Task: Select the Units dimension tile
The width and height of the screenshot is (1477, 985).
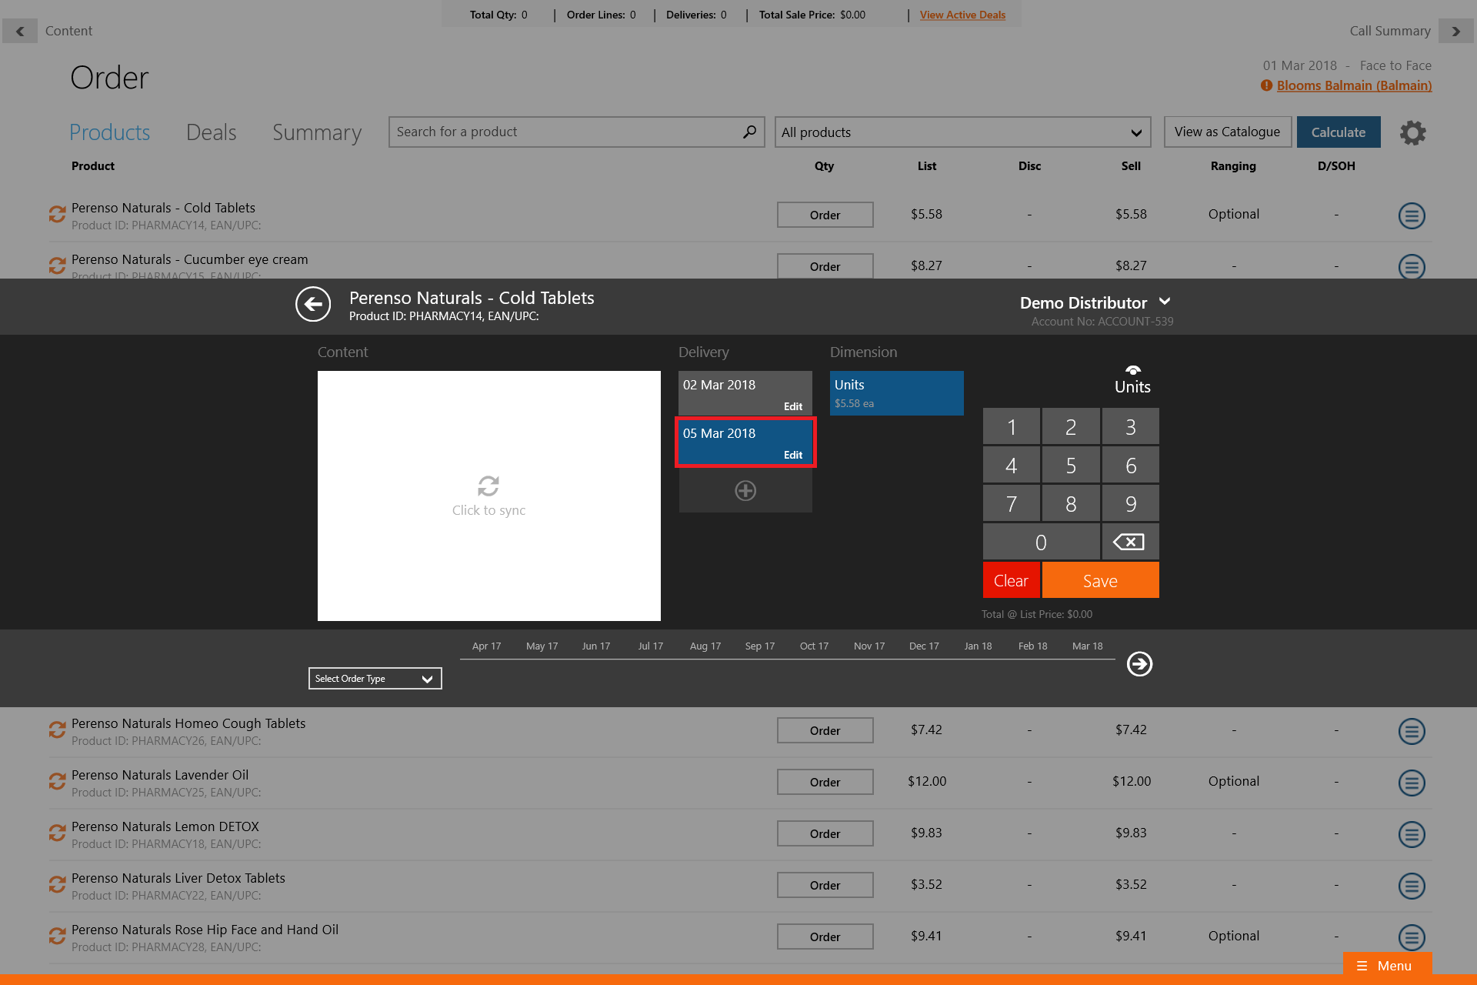Action: (896, 392)
